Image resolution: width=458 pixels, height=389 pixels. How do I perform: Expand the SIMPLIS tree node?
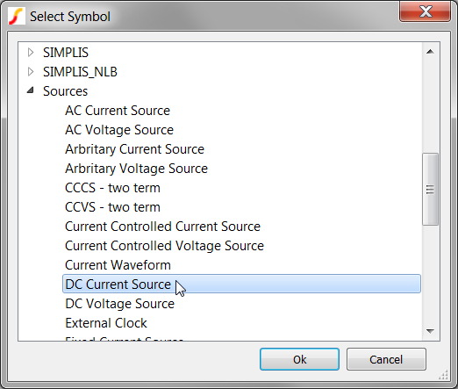(x=31, y=53)
